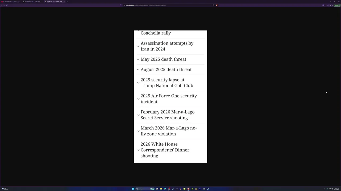Expand chevron for Air Force One security incident
Screen dimensions: 341x191
coord(138,99)
